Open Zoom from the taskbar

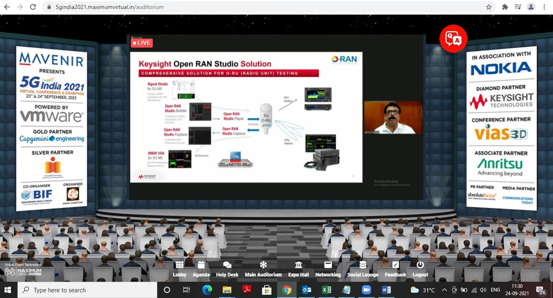click(366, 290)
